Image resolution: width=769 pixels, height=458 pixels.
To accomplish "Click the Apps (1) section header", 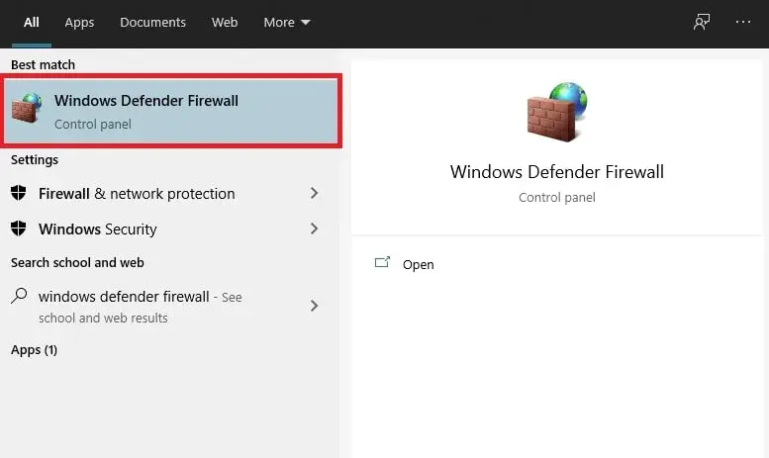I will tap(35, 350).
